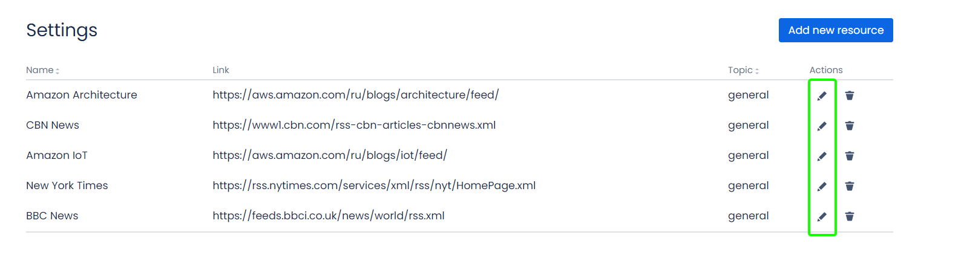Edit the Amazon IoT resource
Viewport: 961px width, 261px height.
(822, 156)
